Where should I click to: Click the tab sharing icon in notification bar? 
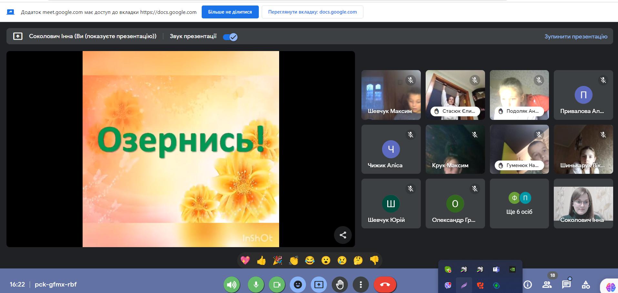click(x=11, y=12)
